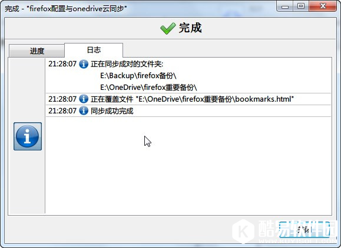This screenshot has height=248, width=341.
Task: Select the E:\Backup\firefox备份\ log line
Action: (x=138, y=76)
